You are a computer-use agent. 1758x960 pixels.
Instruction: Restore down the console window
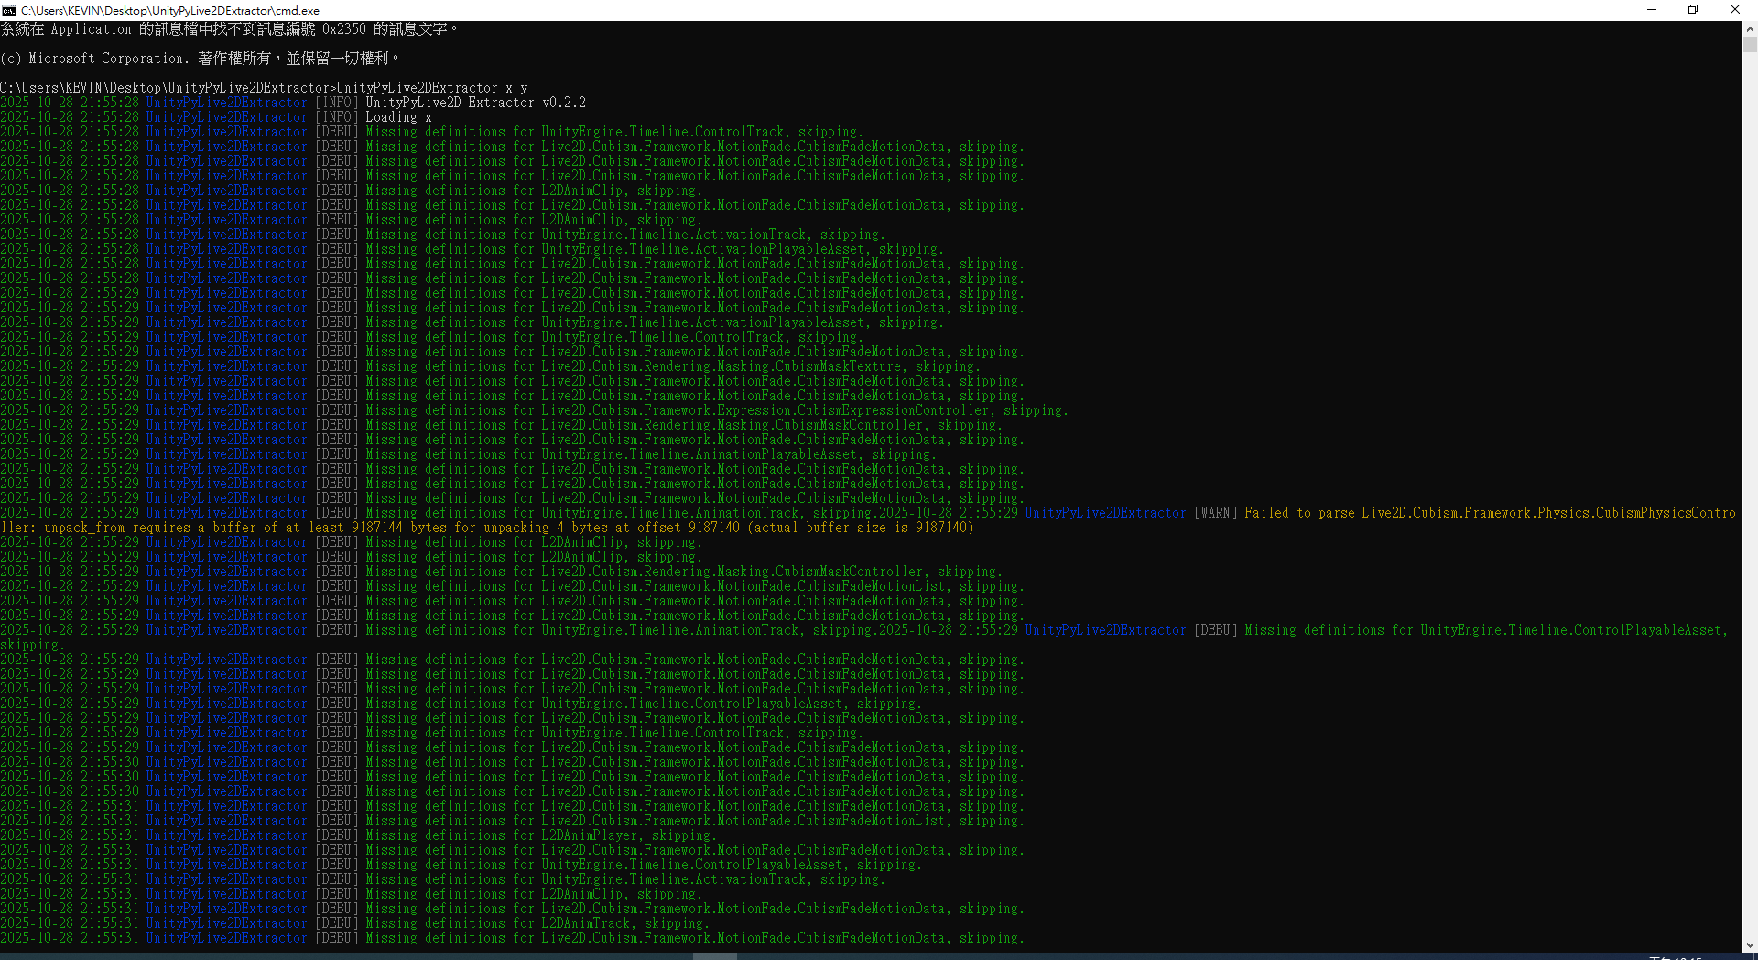1693,10
